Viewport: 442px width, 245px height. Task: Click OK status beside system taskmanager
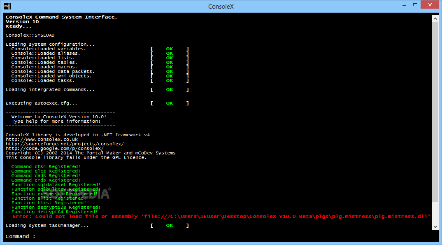coord(170,226)
